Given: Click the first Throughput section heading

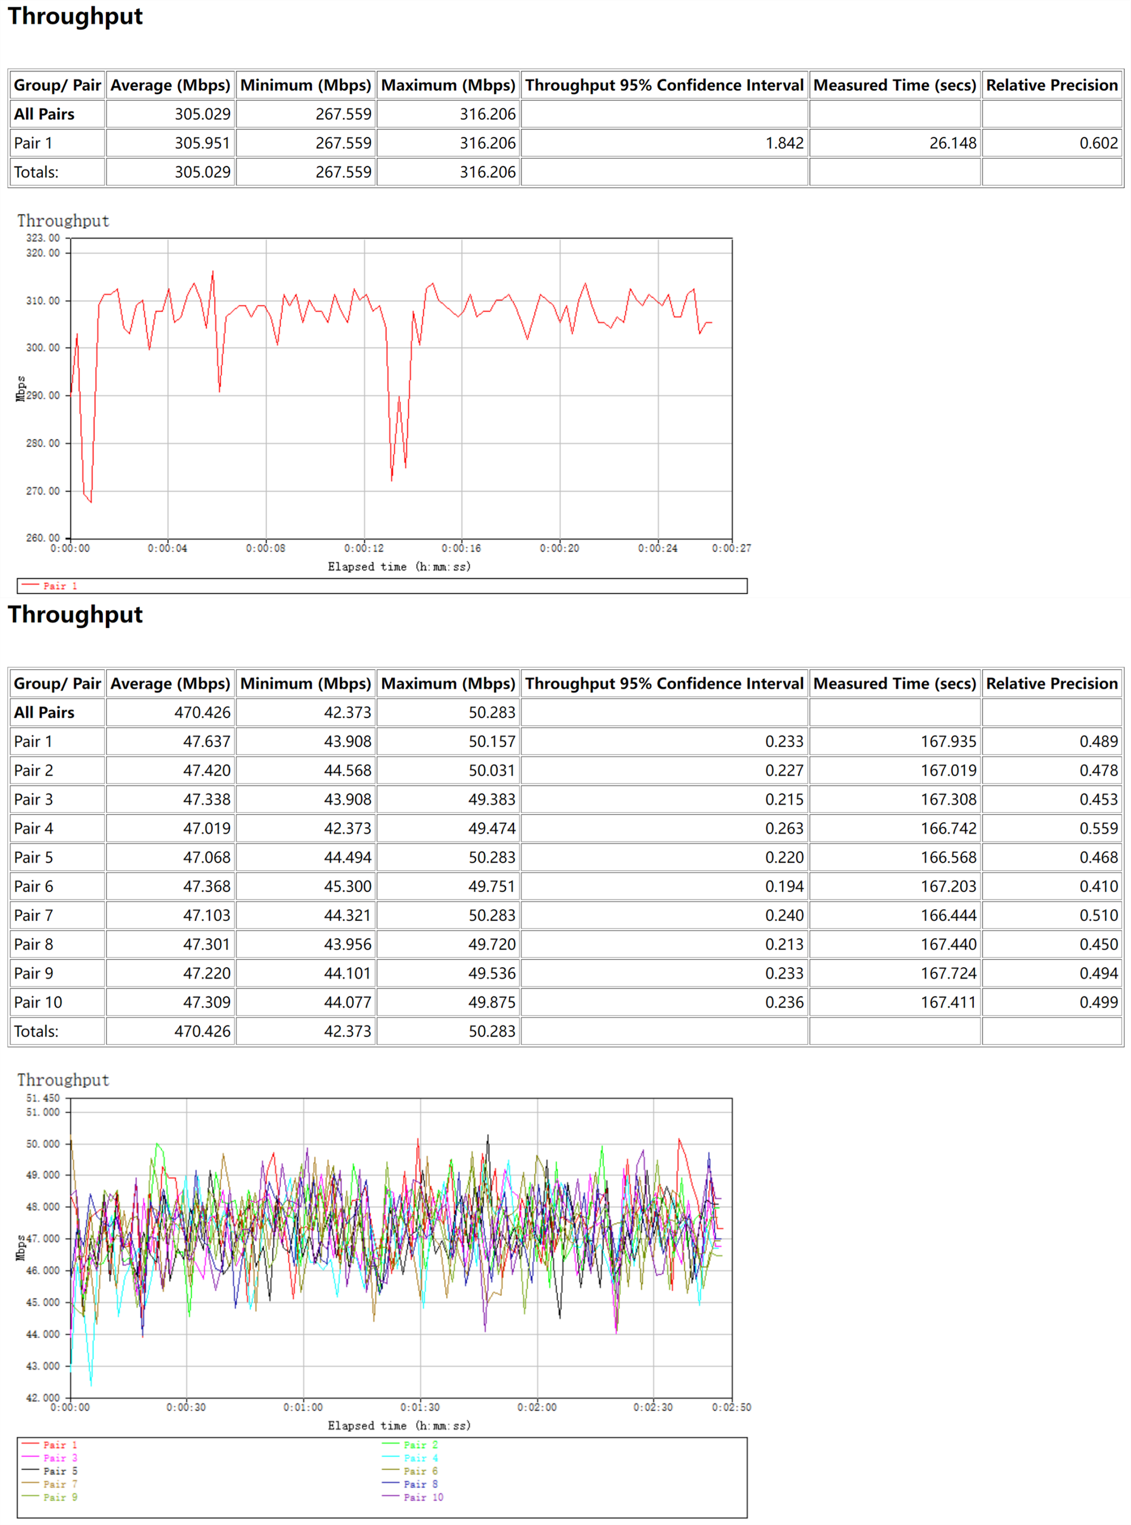Looking at the screenshot, I should click(76, 16).
